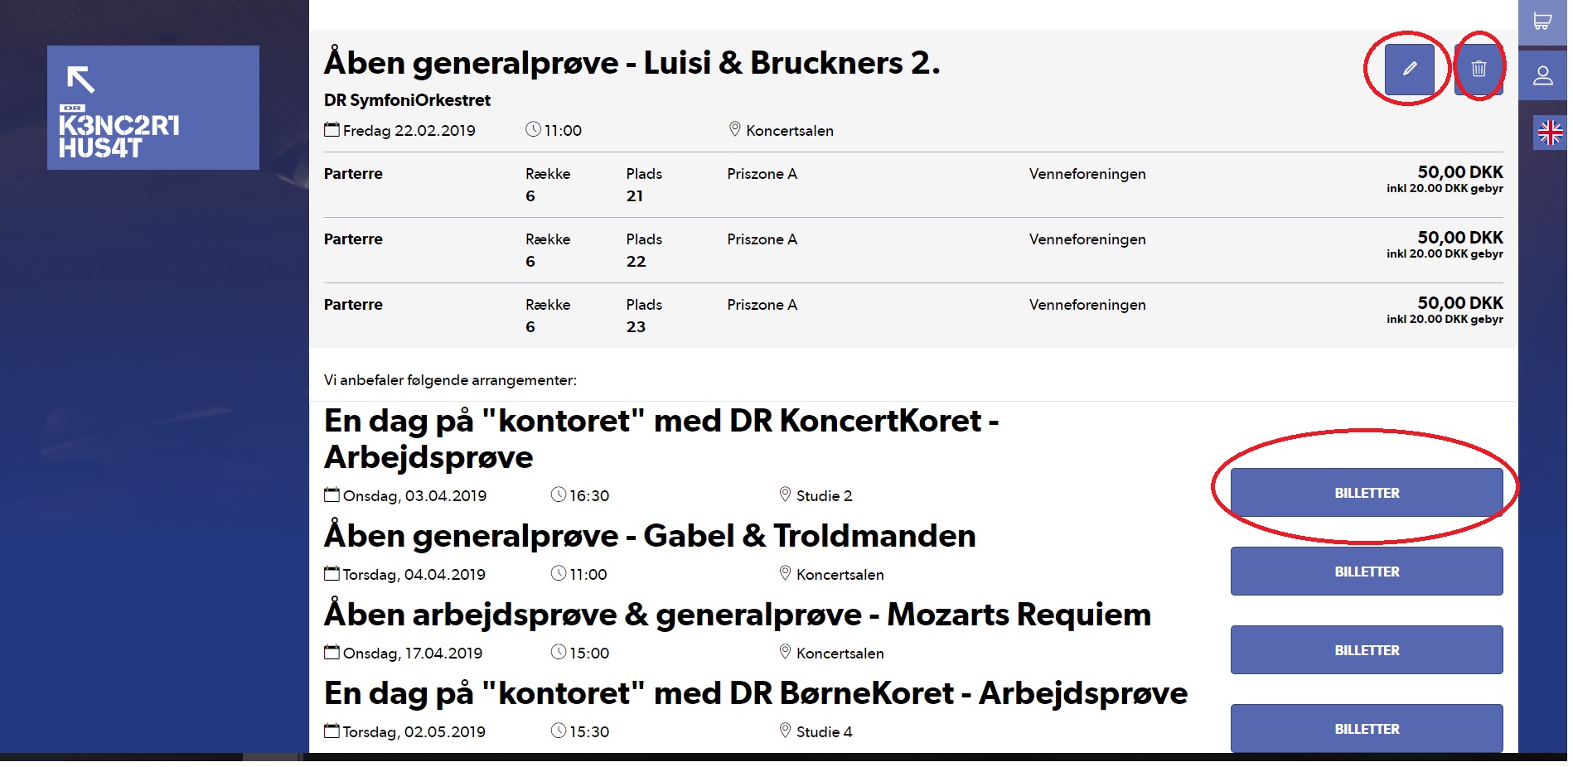This screenshot has width=1573, height=767.
Task: Click location pin beside Koncertsalen header
Action: click(734, 129)
